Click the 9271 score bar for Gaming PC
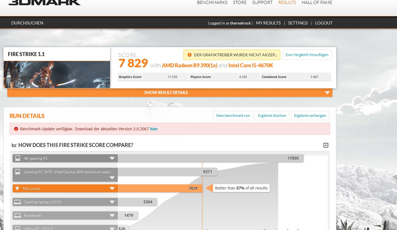This screenshot has width=397, height=230. (167, 172)
